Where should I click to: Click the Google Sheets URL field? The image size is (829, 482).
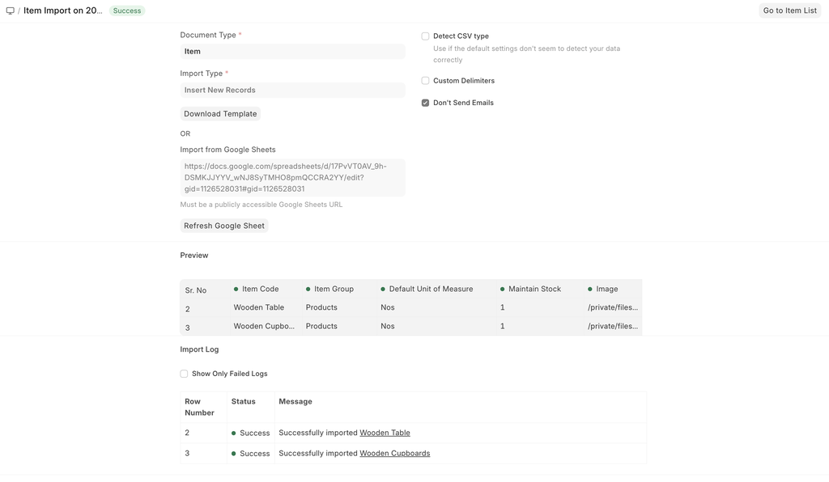(292, 177)
